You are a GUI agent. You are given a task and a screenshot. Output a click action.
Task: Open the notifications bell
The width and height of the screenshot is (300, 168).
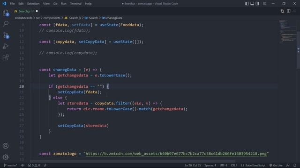click(295, 165)
